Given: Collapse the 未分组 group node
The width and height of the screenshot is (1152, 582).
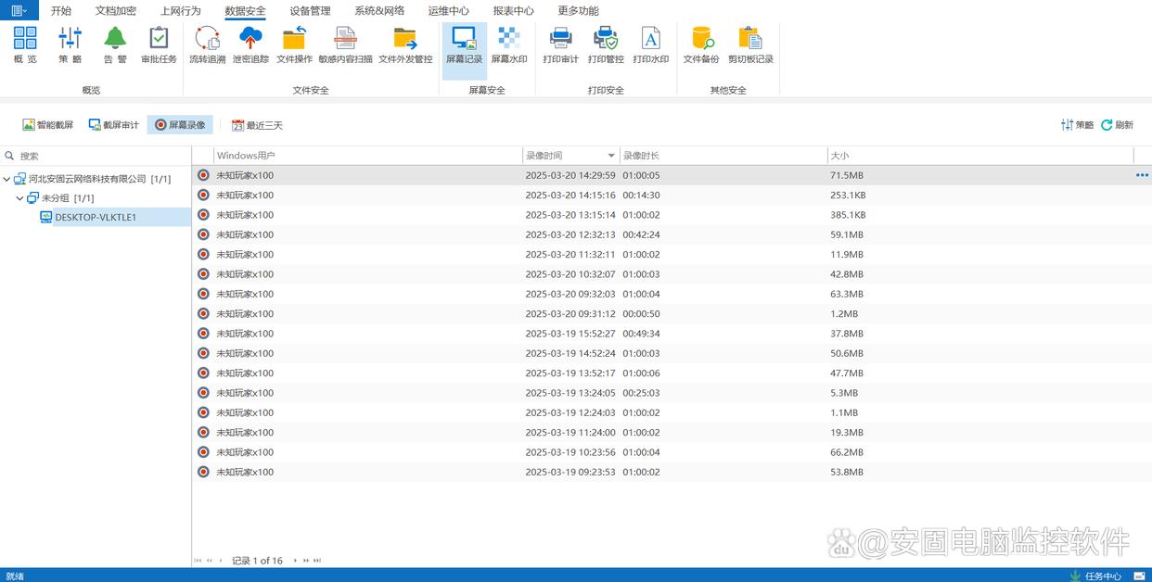Looking at the screenshot, I should point(20,198).
